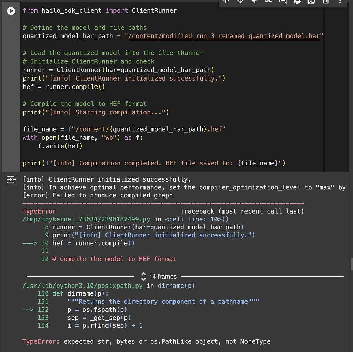Open Gemini AI sparkle icon

tap(254, 1)
